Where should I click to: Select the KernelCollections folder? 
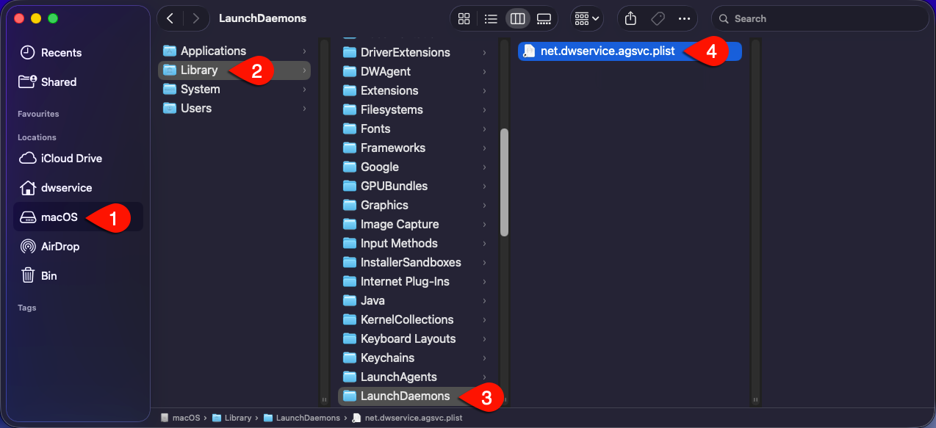point(415,319)
